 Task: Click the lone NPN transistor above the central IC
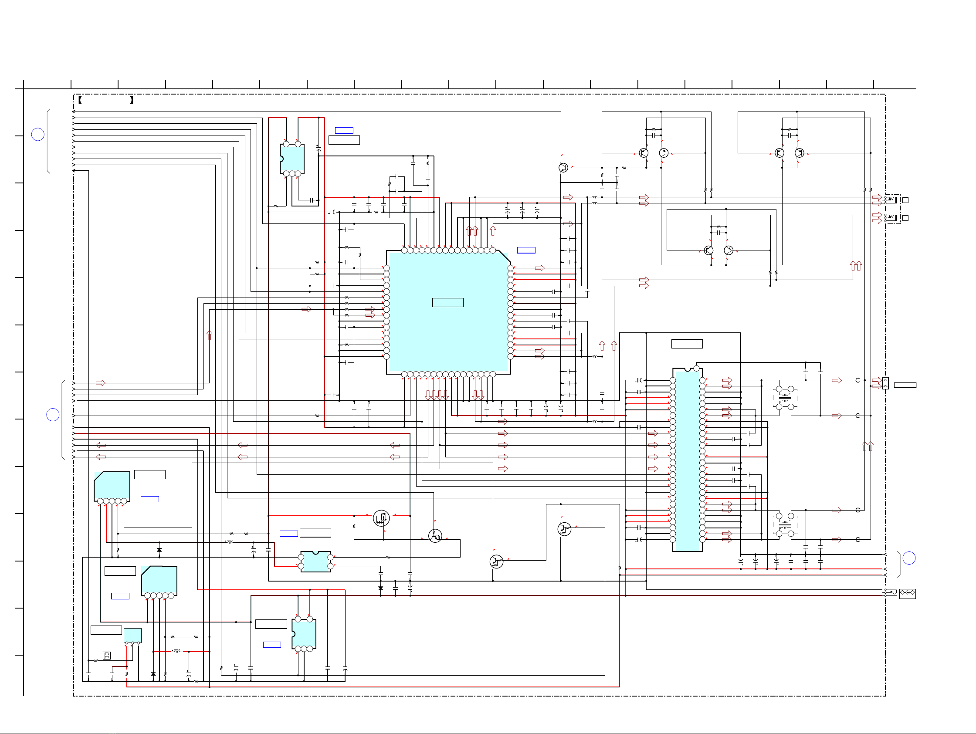(x=563, y=168)
